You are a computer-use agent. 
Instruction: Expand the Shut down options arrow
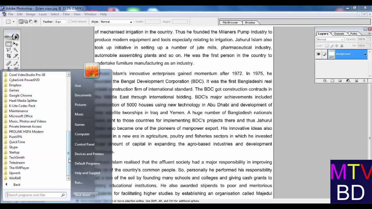95,195
